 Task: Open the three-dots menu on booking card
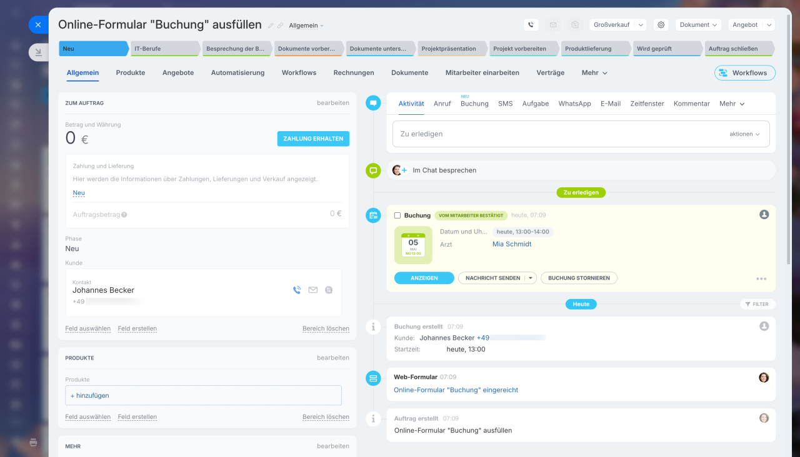[761, 279]
